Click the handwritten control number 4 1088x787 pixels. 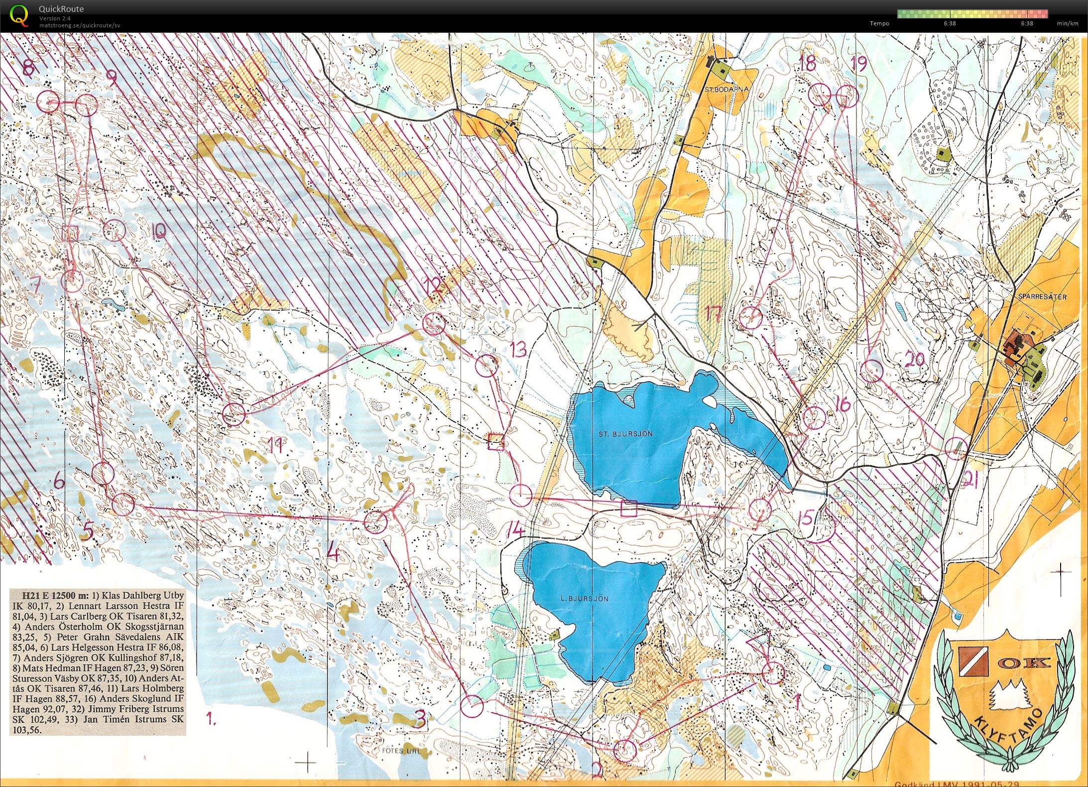click(333, 553)
